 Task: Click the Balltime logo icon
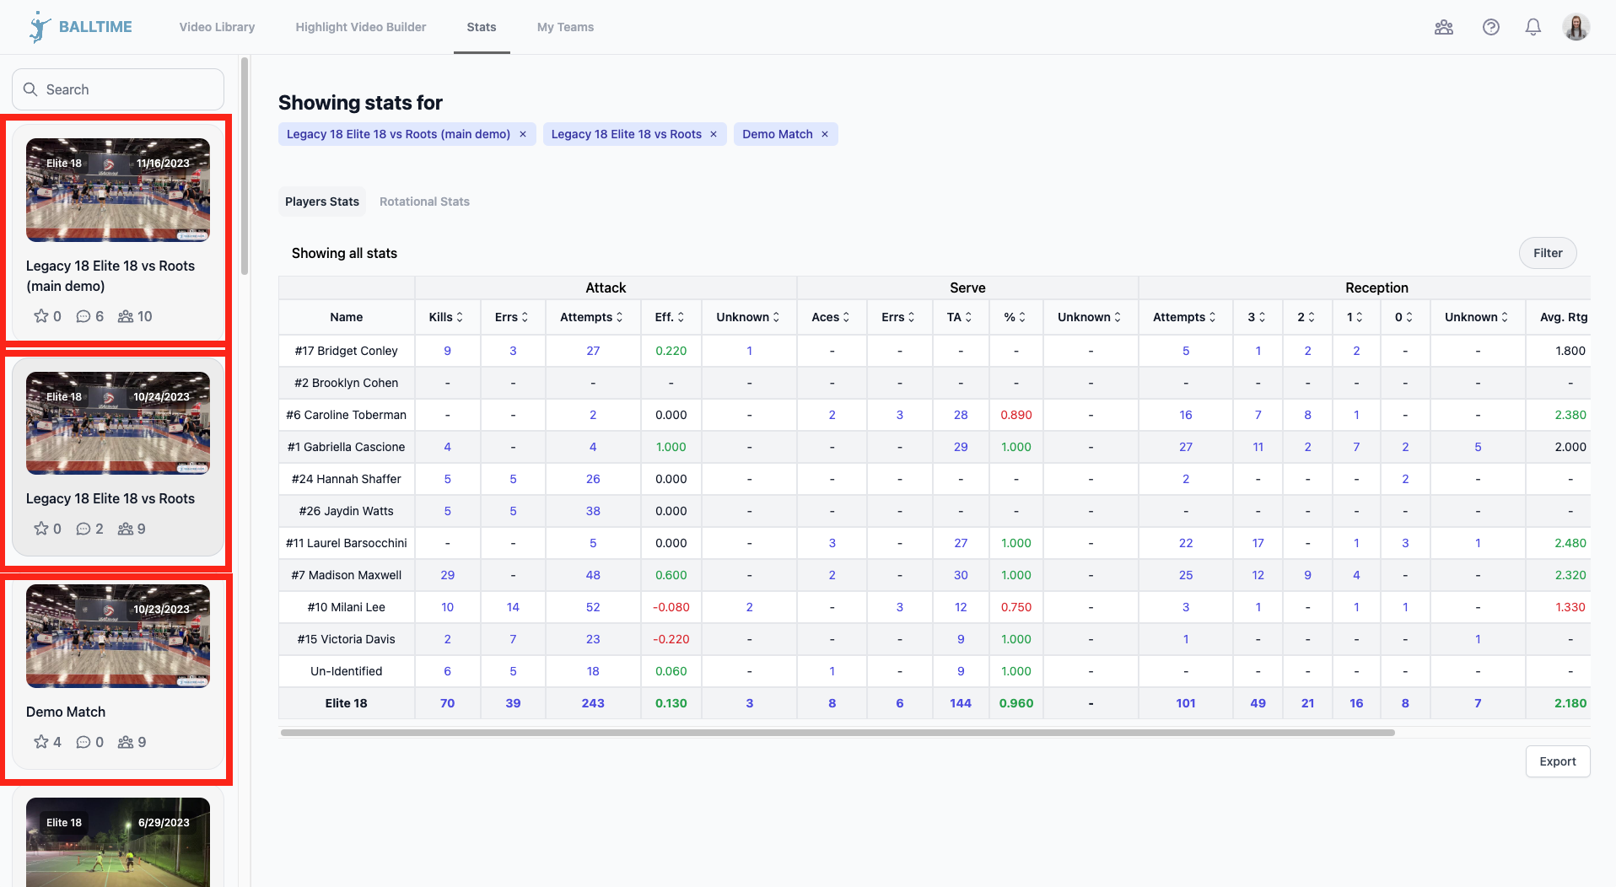[39, 27]
